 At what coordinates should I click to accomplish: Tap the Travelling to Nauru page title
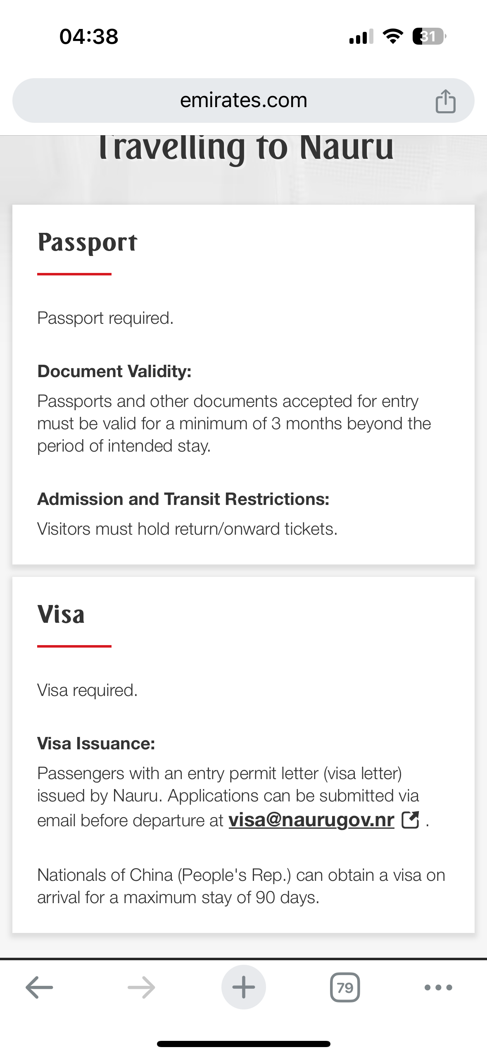[246, 148]
